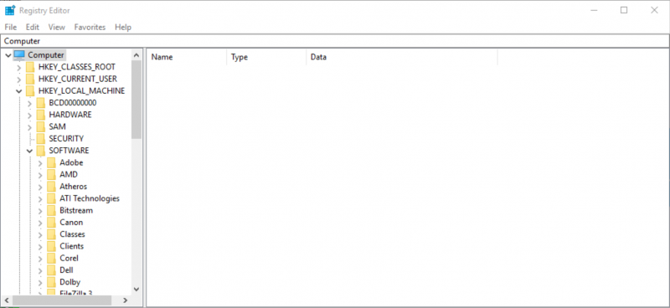Image resolution: width=670 pixels, height=308 pixels.
Task: Click the SAM folder icon
Action: 40,127
